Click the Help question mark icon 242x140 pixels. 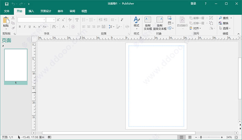(206, 4)
